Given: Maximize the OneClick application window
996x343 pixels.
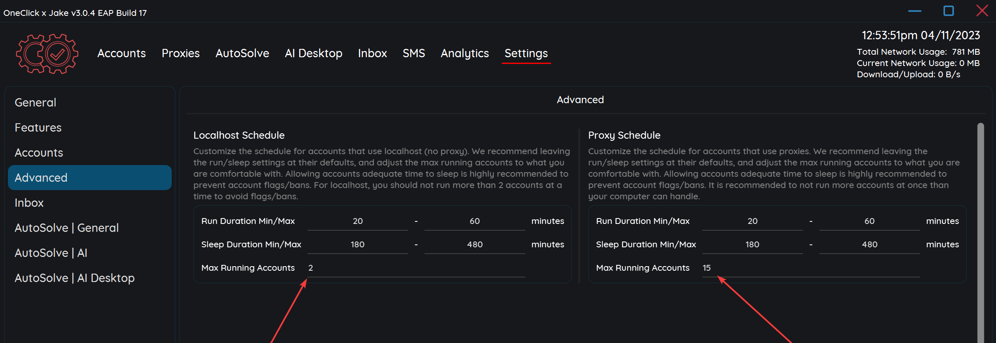Looking at the screenshot, I should [x=948, y=11].
